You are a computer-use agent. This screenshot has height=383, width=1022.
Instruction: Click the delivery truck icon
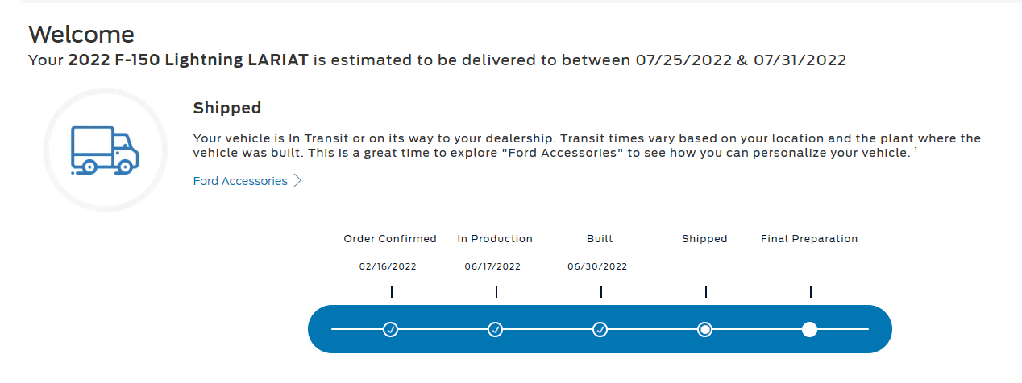(105, 150)
